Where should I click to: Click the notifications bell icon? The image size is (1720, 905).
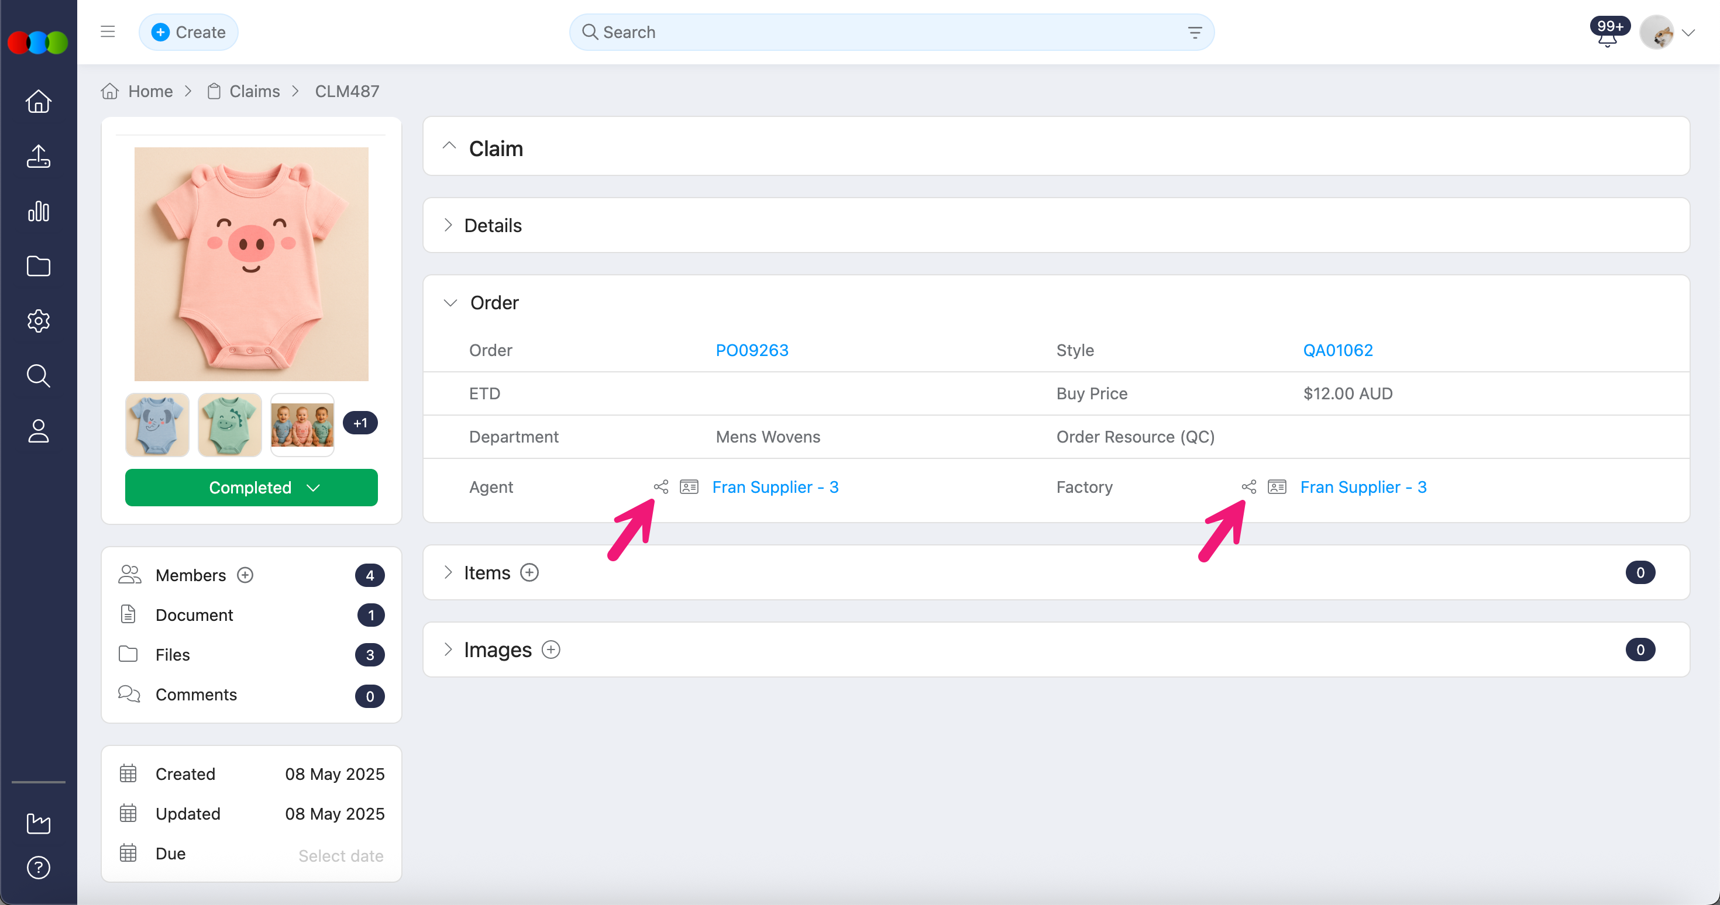1607,37
